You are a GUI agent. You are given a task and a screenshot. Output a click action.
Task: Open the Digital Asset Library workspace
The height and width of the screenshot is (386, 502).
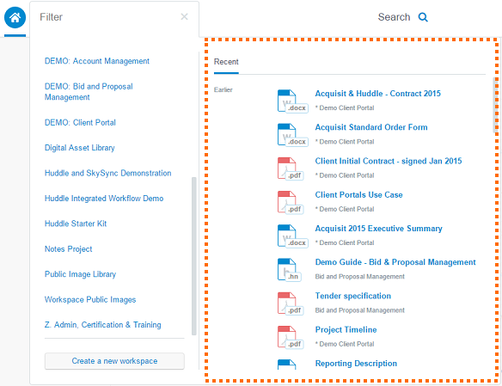click(80, 148)
